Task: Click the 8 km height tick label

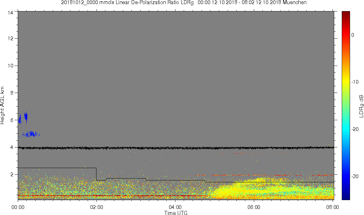Action: [x=12, y=93]
